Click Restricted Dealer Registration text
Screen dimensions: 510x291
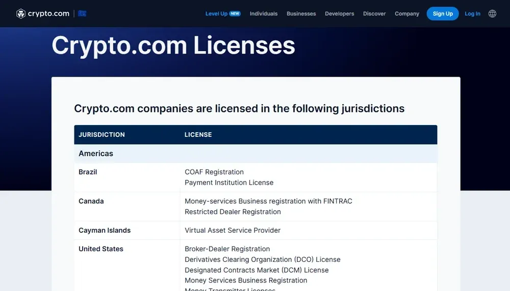click(x=233, y=212)
